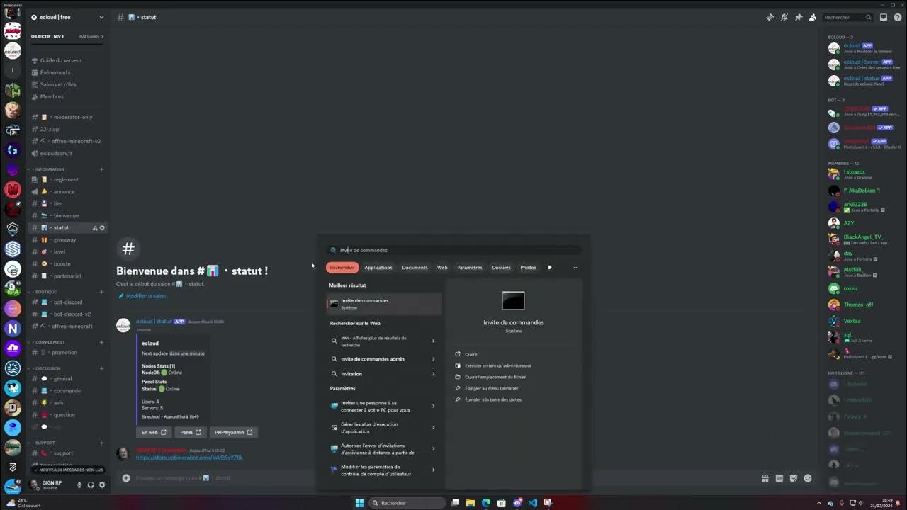
Task: Open the Discord inbox icon
Action: 884,17
